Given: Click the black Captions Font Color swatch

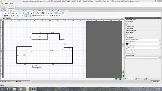Looking at the screenshot, I should point(127,44).
